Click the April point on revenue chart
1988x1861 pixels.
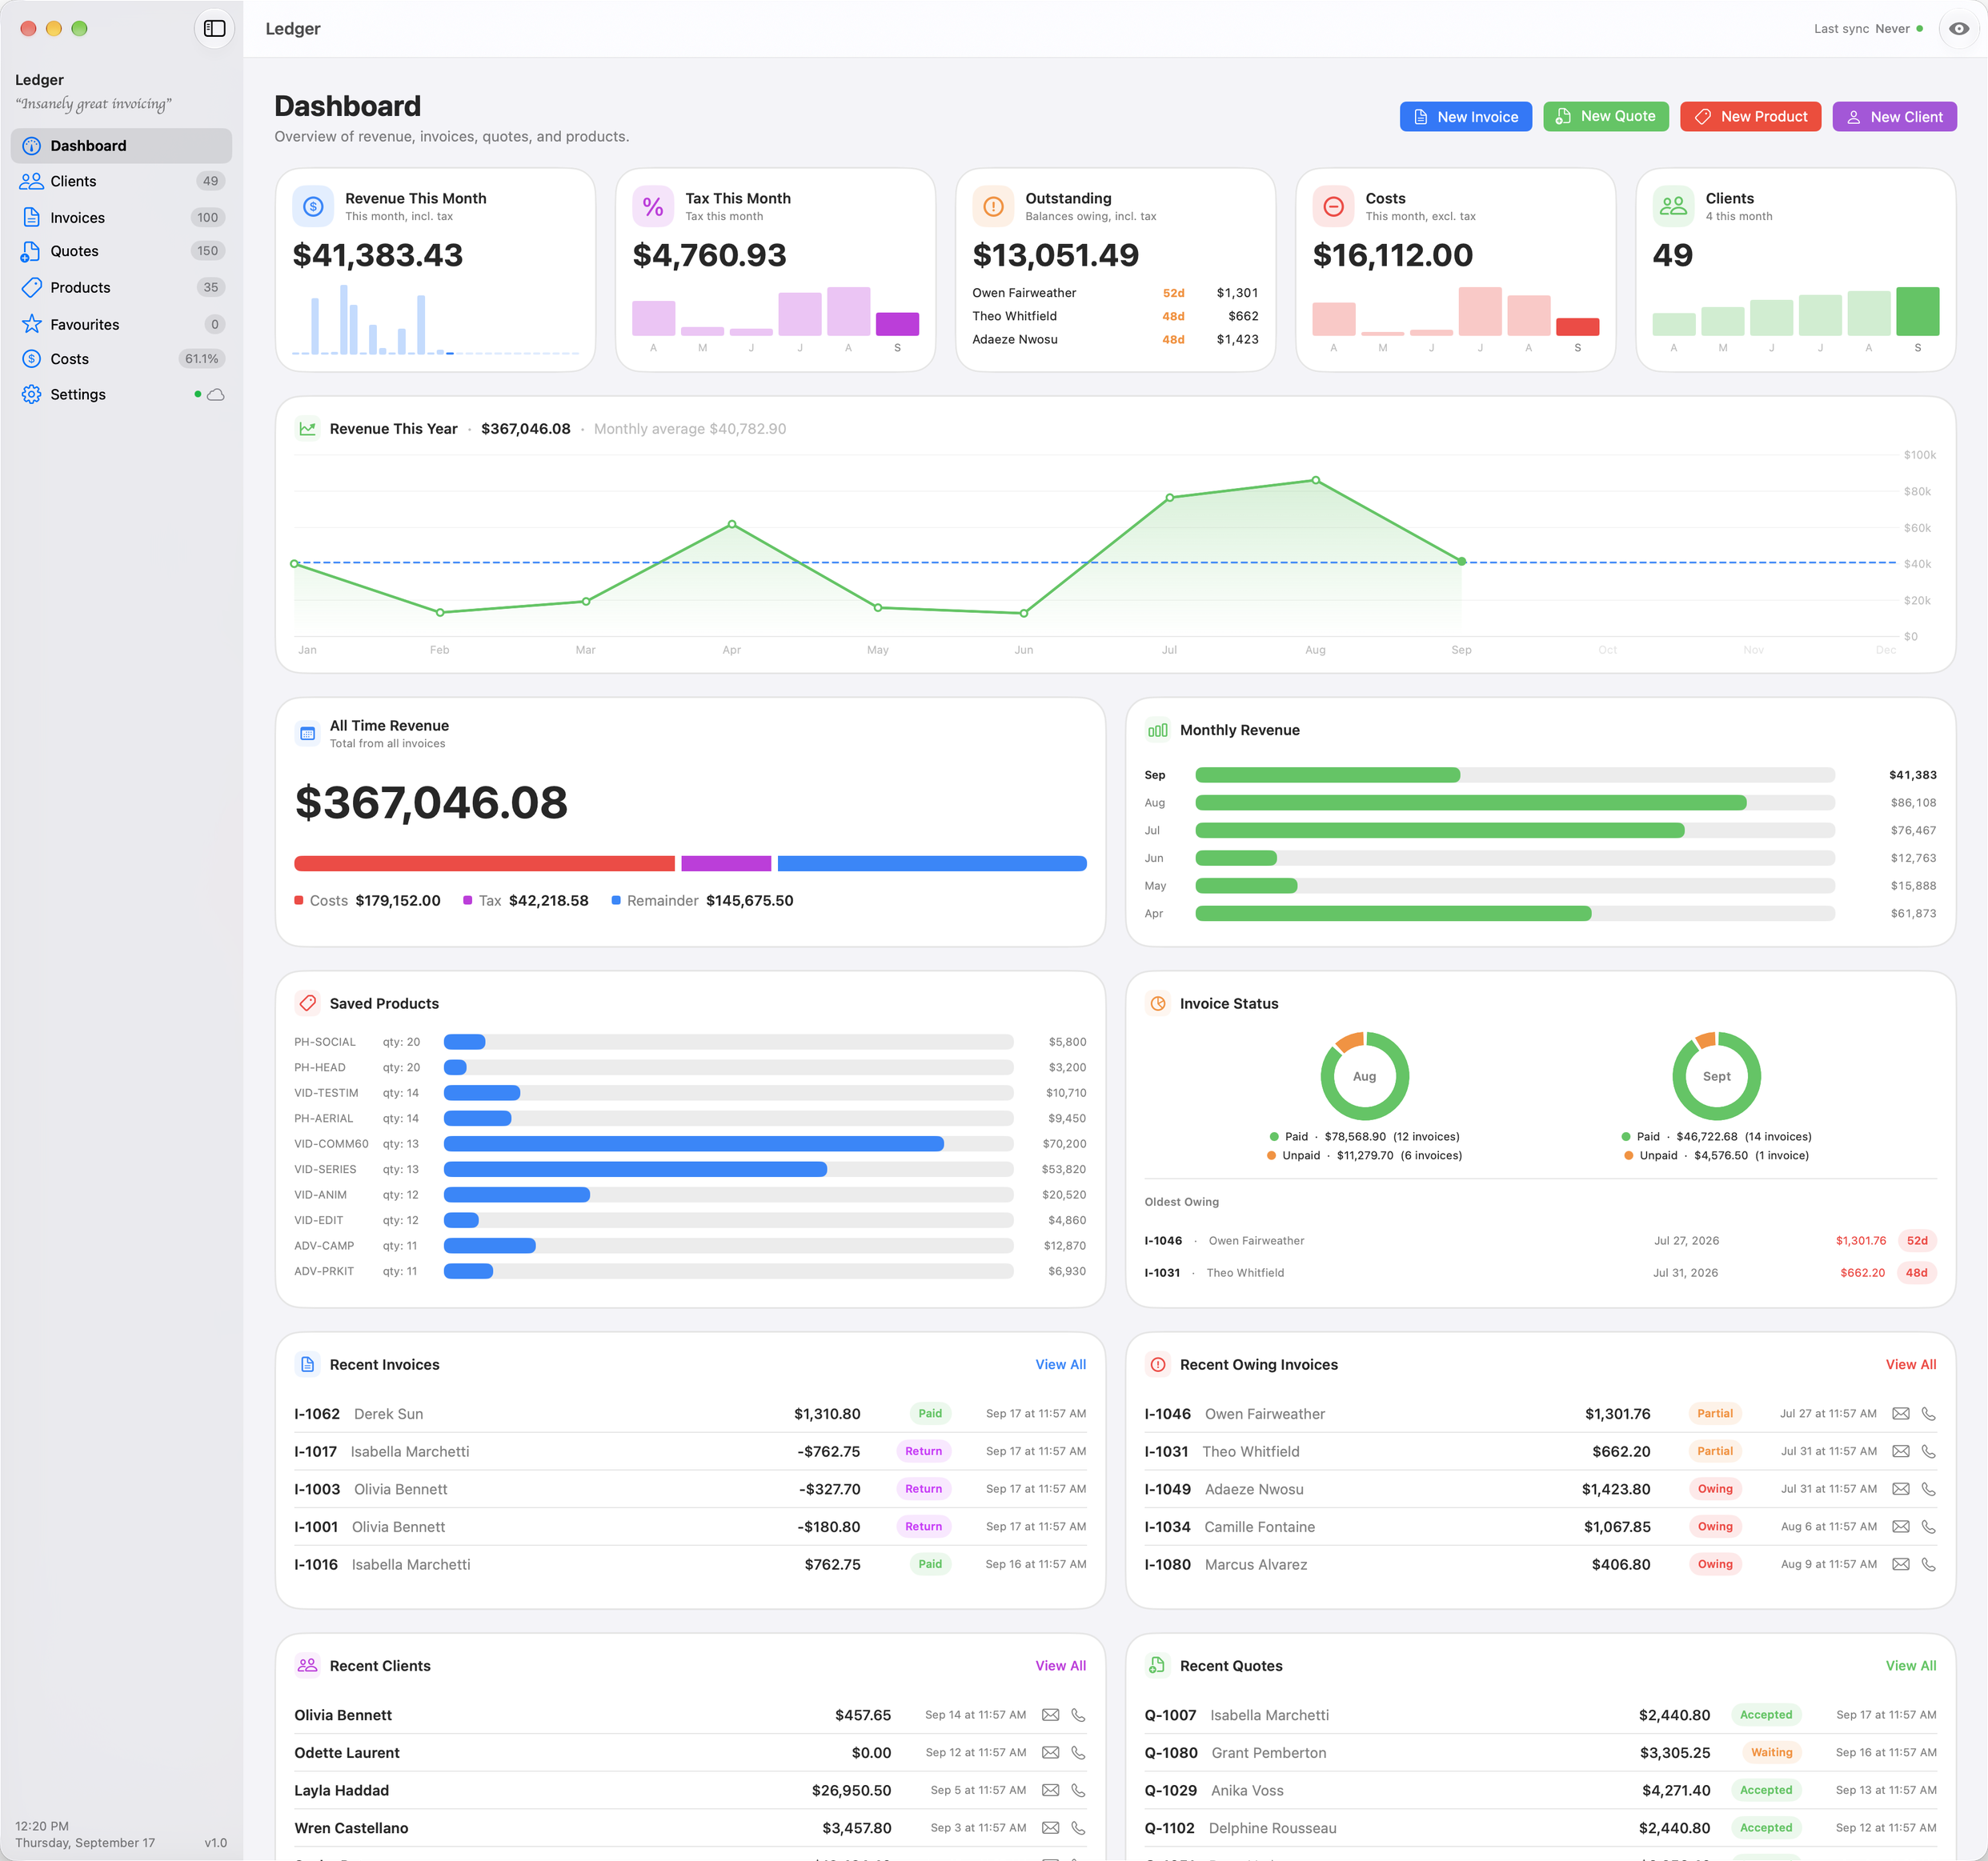(x=732, y=525)
